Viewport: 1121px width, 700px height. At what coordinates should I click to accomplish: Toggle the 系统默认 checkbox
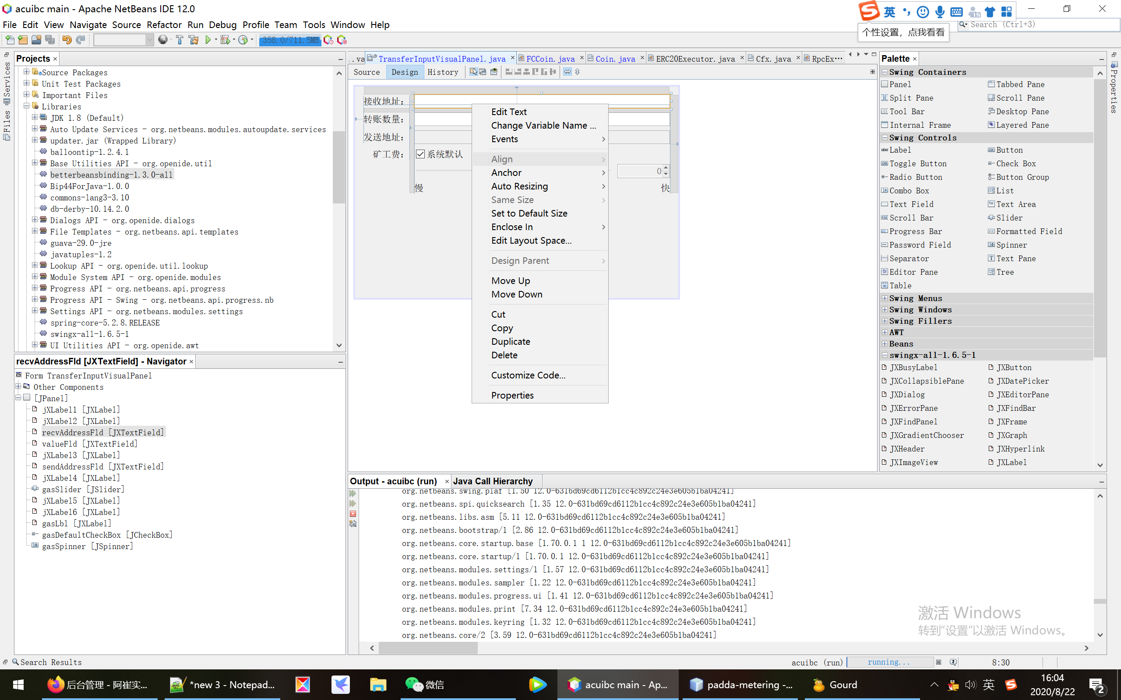pos(420,154)
